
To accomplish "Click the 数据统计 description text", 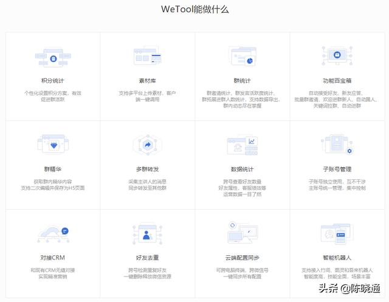I will point(243,188).
